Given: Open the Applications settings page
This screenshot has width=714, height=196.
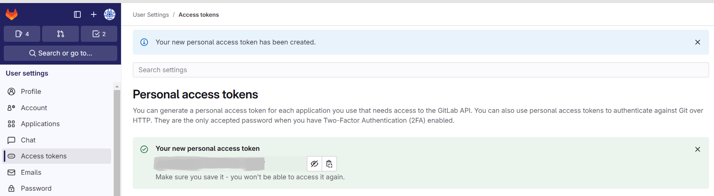Looking at the screenshot, I should click(x=40, y=124).
